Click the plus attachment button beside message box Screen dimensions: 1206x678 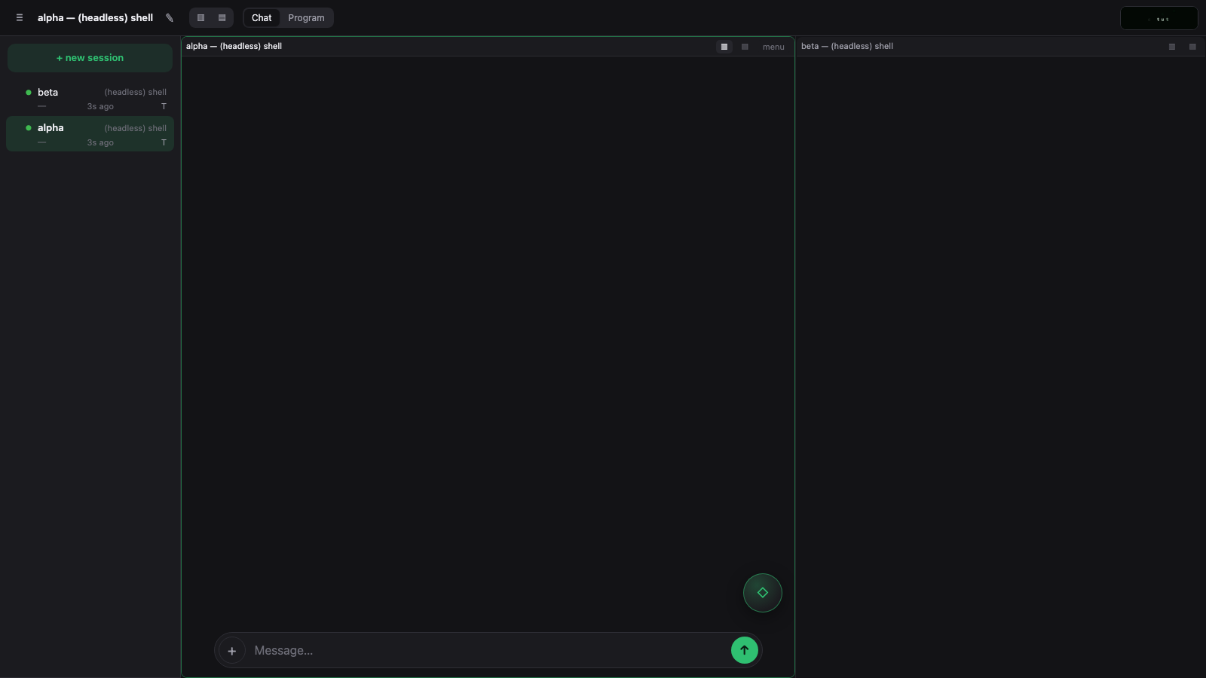click(x=232, y=651)
